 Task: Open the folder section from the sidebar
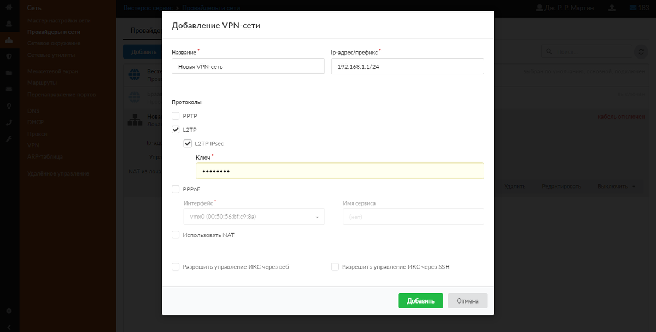click(x=8, y=72)
